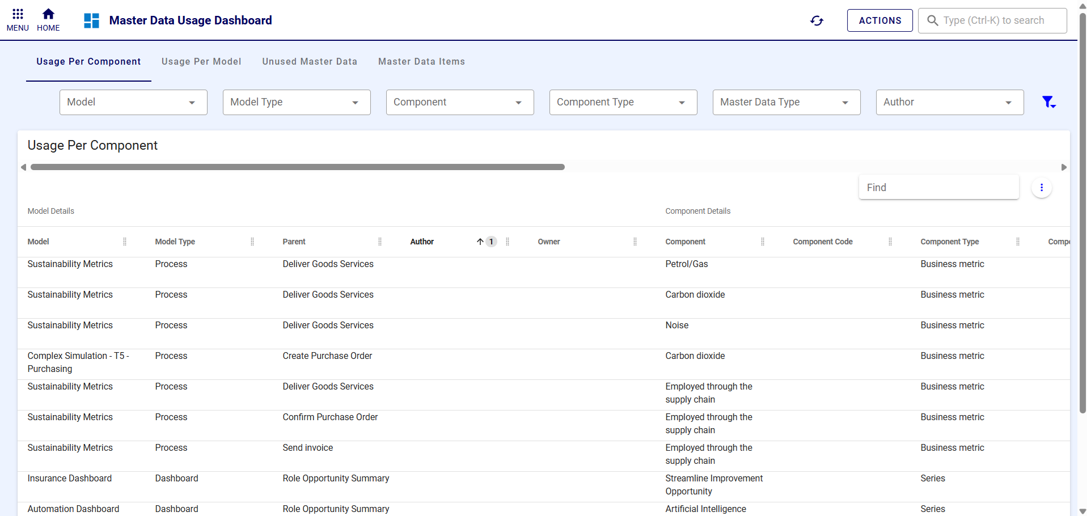This screenshot has width=1087, height=516.
Task: Expand the Master Data Type dropdown
Action: click(x=786, y=103)
